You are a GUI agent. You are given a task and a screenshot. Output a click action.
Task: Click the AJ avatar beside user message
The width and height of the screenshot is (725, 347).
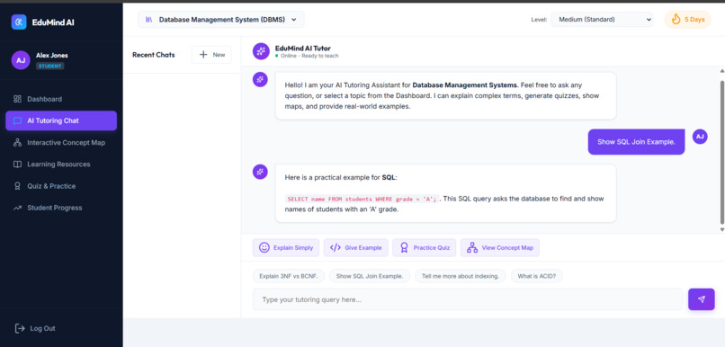pos(700,137)
